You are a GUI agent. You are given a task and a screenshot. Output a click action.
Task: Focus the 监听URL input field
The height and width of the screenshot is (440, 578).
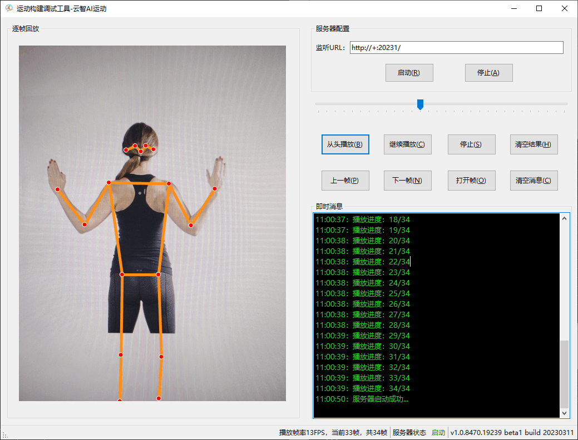click(456, 48)
